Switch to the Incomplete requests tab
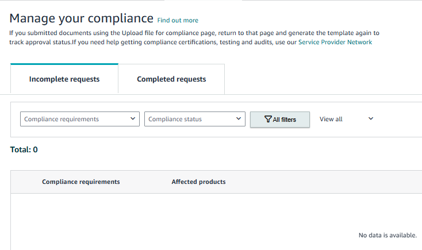 tap(64, 79)
